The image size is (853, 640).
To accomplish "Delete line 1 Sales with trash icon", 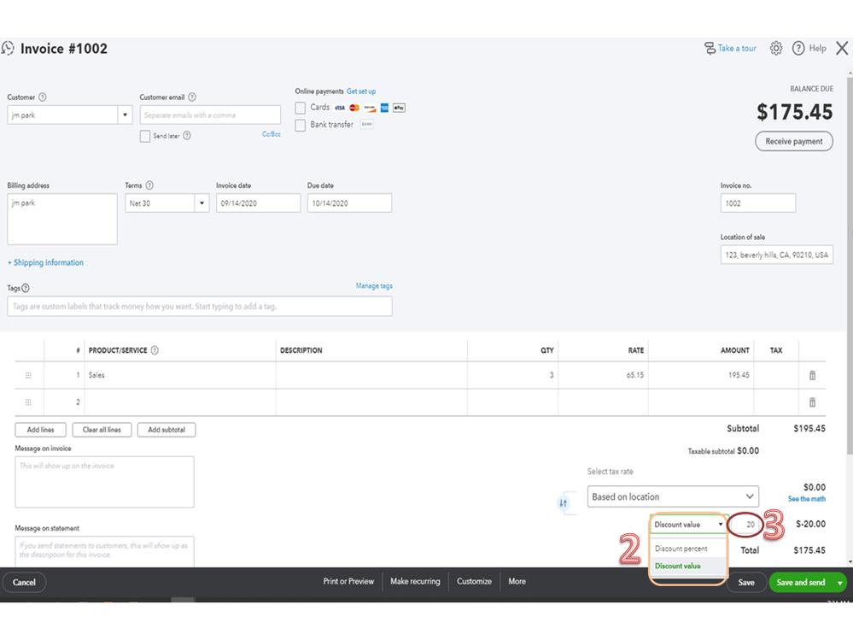I will point(812,375).
